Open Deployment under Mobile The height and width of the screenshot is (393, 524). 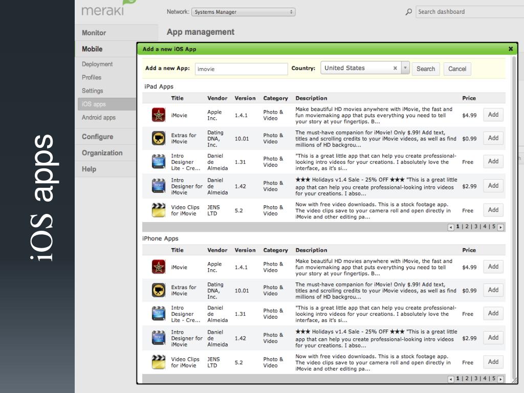97,64
